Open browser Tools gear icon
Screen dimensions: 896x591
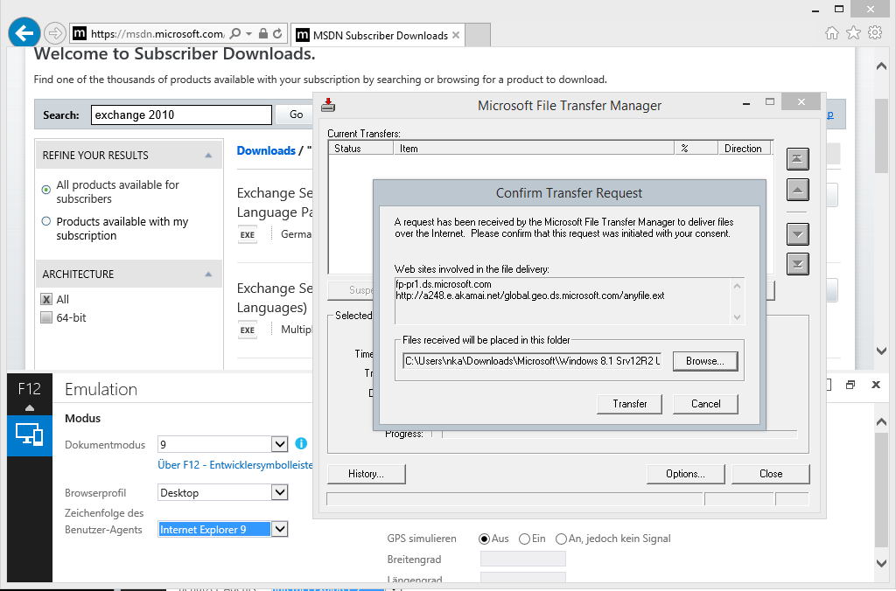[875, 33]
